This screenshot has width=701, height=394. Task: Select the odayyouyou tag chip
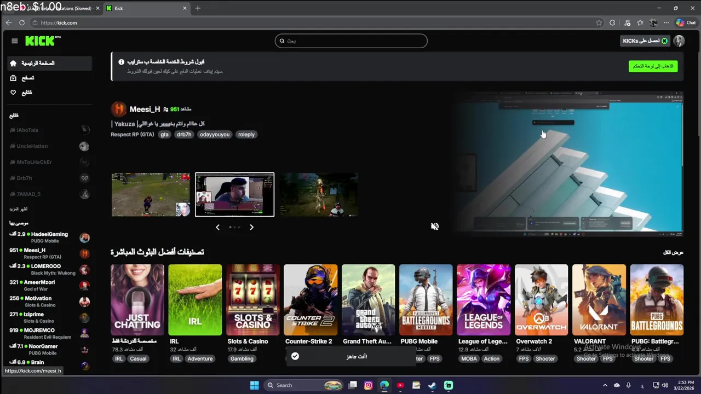click(215, 135)
